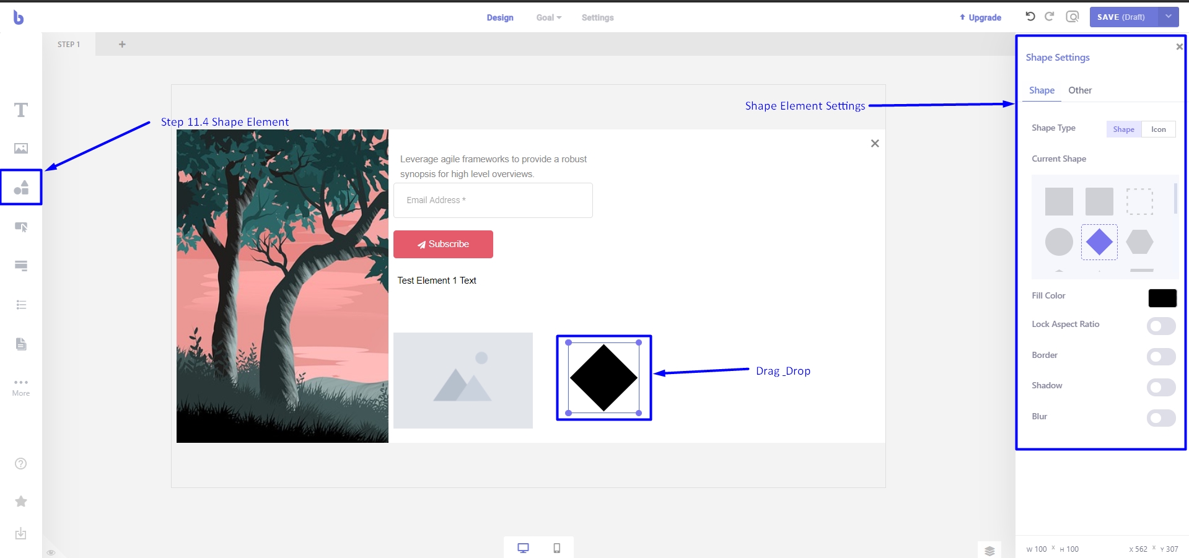Image resolution: width=1189 pixels, height=558 pixels.
Task: Toggle Lock Aspect Ratio switch
Action: pyautogui.click(x=1161, y=326)
